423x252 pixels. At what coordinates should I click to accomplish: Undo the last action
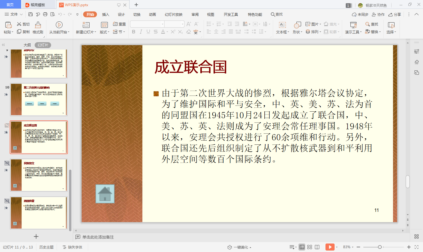point(60,14)
